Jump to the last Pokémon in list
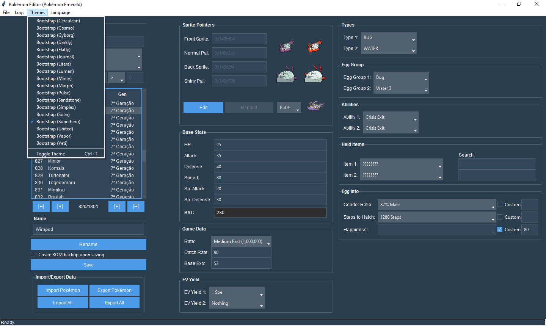546x326 pixels. 136,207
